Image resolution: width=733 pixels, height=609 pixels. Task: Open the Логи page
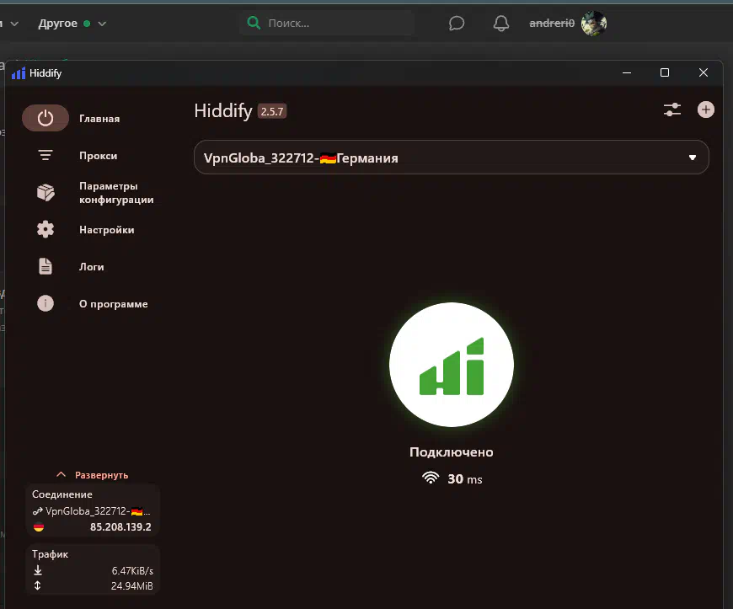pos(92,267)
